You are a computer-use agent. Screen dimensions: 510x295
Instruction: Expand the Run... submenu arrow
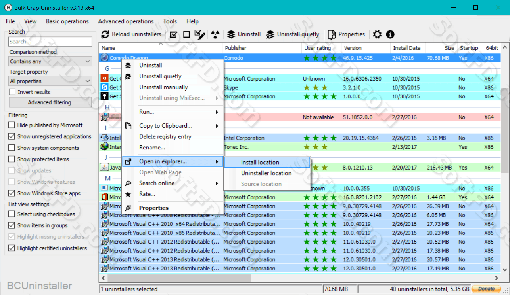coord(217,112)
